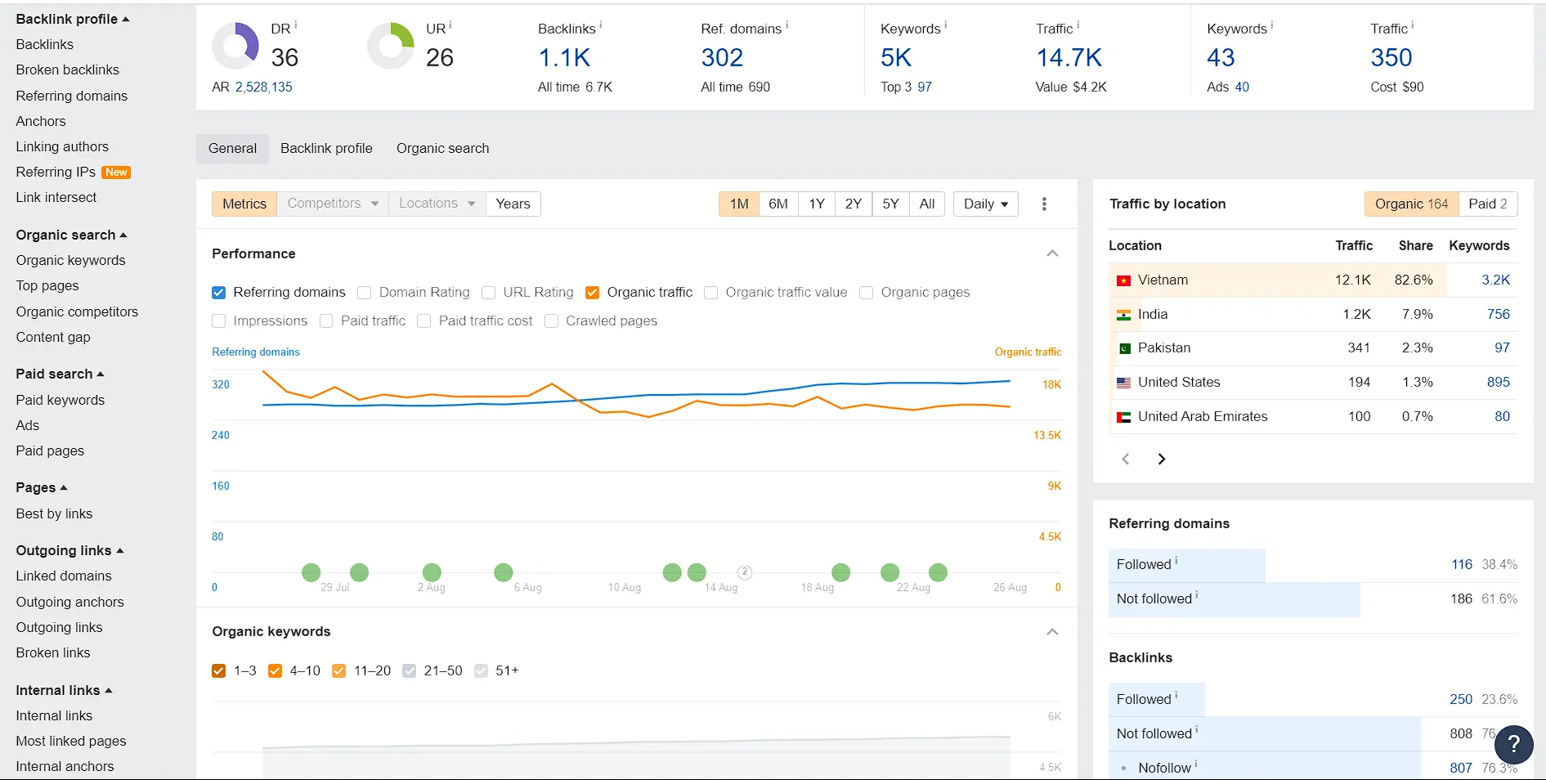This screenshot has height=780, width=1546.
Task: Switch traffic by location to Paid 2
Action: point(1488,204)
